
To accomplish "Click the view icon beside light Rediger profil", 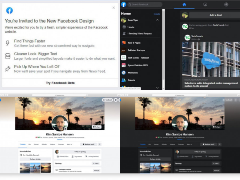I will coord(100,144).
